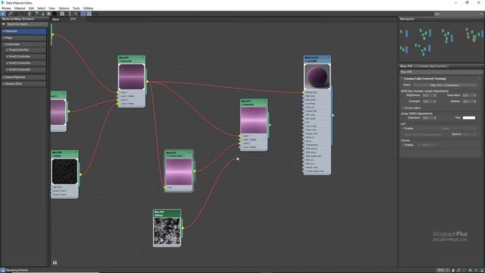Click the pause-shaped icon in the view's lower-left corner
The height and width of the screenshot is (273, 485).
[x=55, y=263]
